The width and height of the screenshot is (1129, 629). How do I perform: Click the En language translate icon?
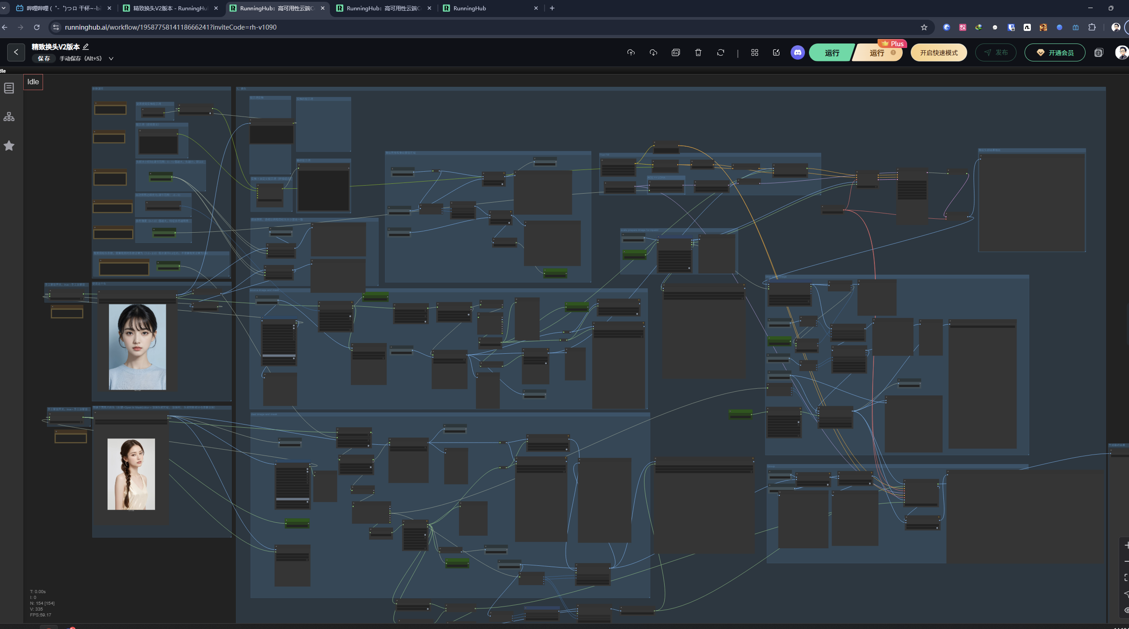click(x=675, y=52)
